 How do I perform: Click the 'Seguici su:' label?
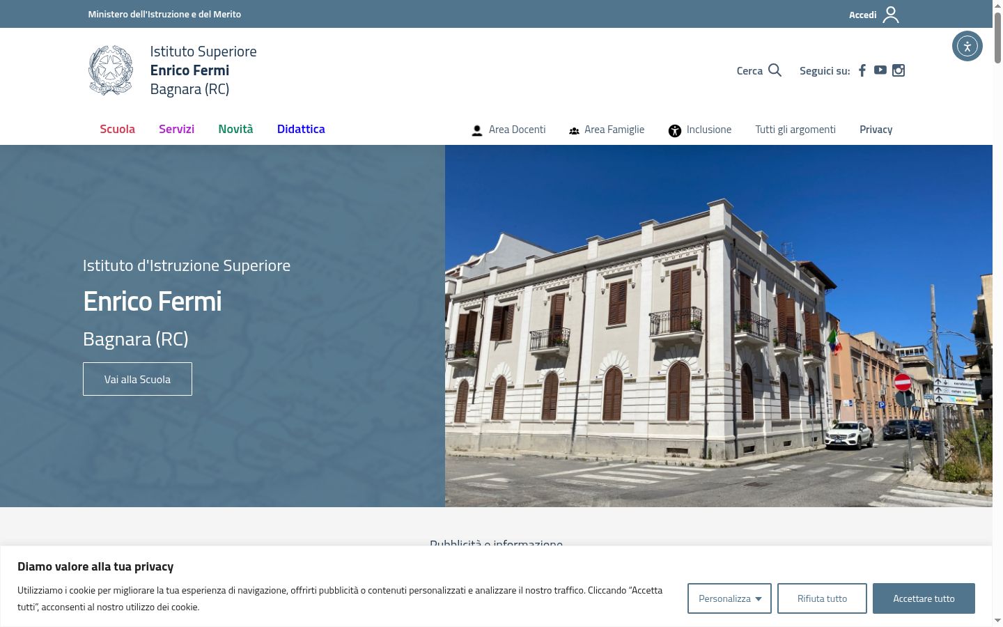(825, 71)
